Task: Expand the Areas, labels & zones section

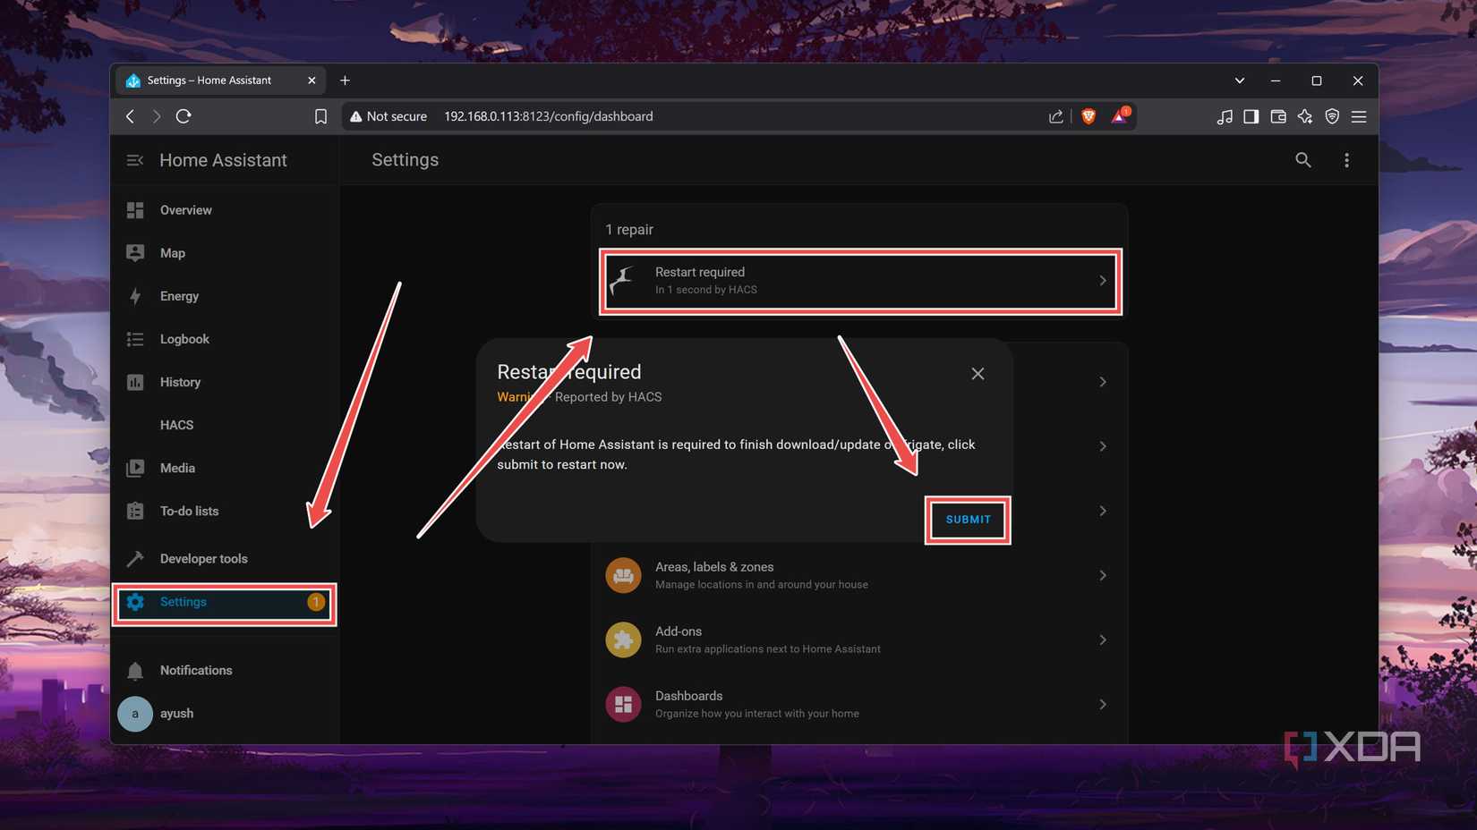Action: point(858,575)
